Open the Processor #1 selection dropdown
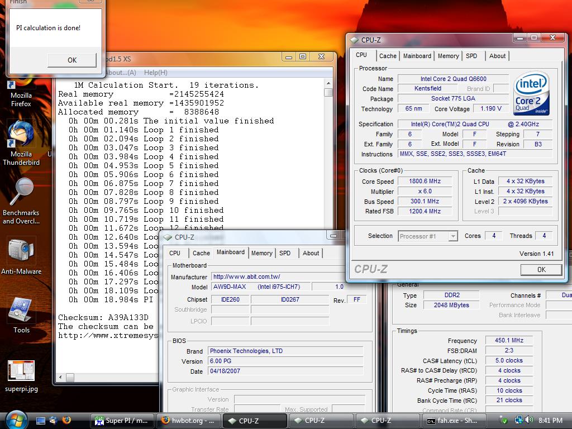Viewport: 572px width, 429px height. click(x=428, y=236)
